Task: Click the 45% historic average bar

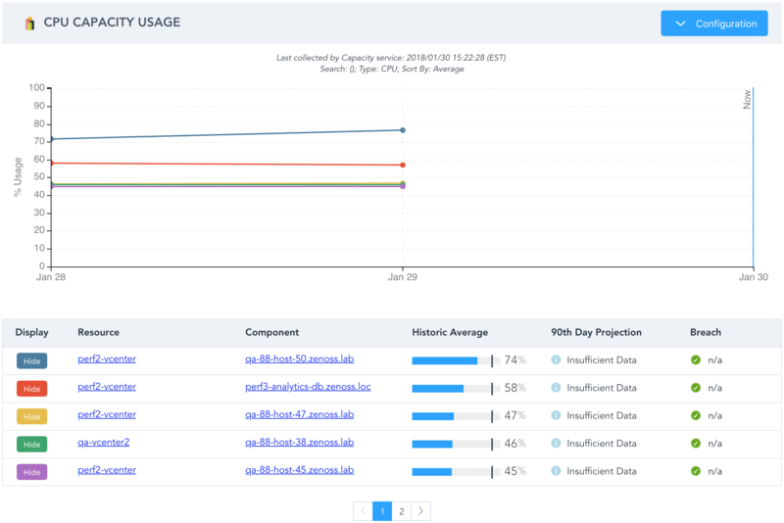Action: click(456, 471)
